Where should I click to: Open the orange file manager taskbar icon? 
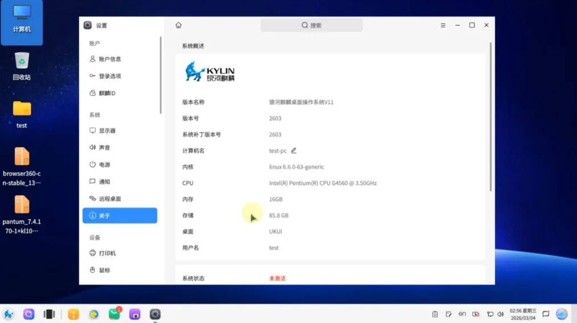click(x=73, y=314)
